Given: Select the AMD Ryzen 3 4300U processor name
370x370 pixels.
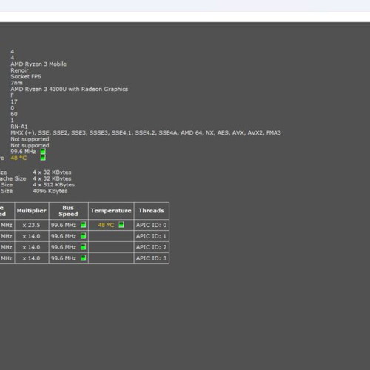Looking at the screenshot, I should [70, 89].
